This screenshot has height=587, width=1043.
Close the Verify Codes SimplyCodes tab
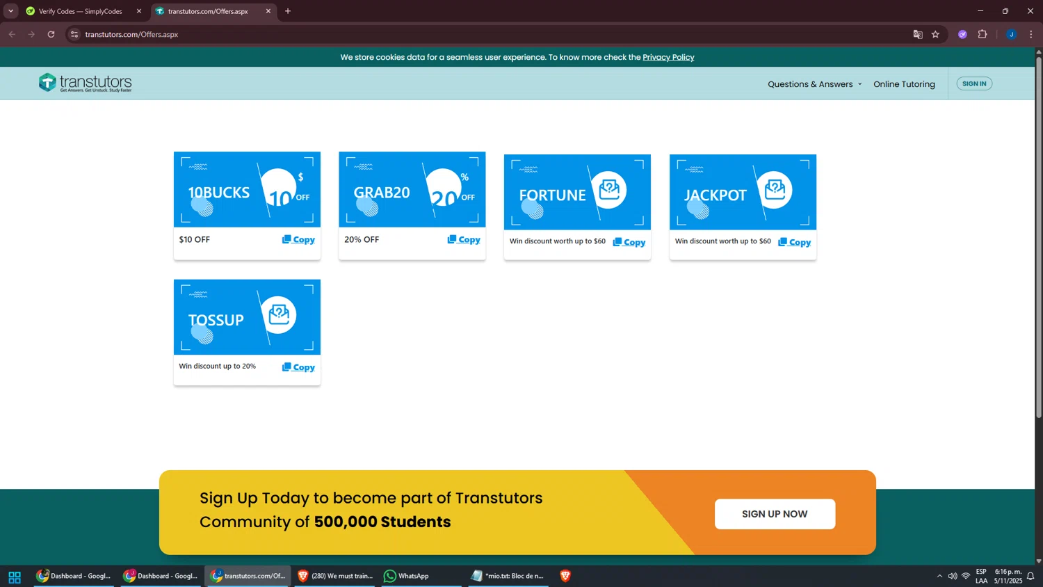tap(138, 11)
